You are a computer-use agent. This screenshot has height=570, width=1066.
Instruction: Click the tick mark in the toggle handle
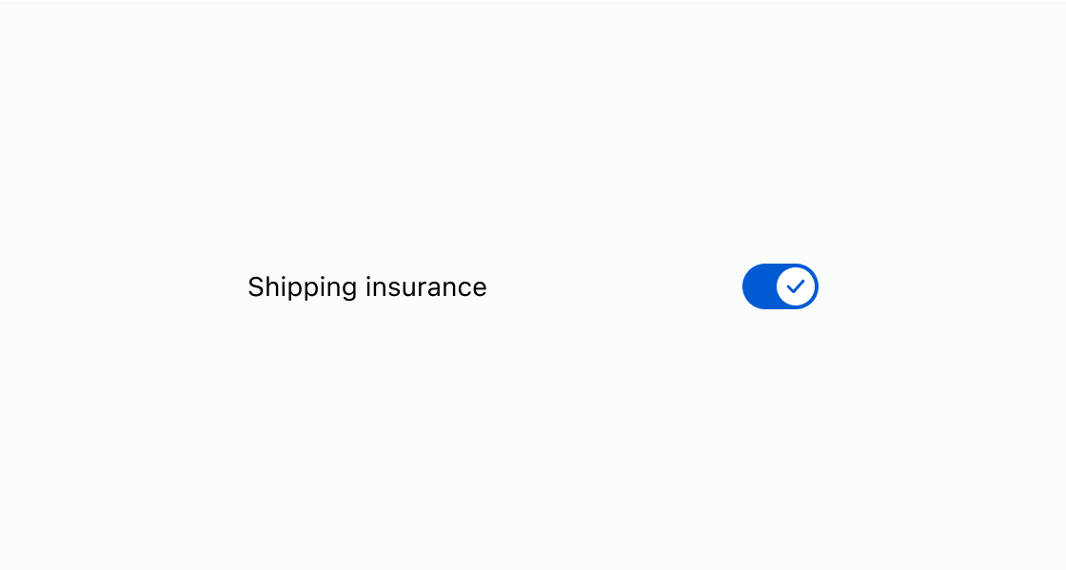tap(796, 286)
